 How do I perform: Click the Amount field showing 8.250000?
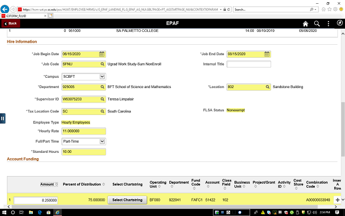(x=36, y=200)
